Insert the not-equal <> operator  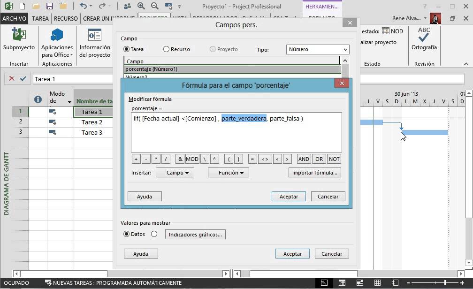(x=265, y=159)
